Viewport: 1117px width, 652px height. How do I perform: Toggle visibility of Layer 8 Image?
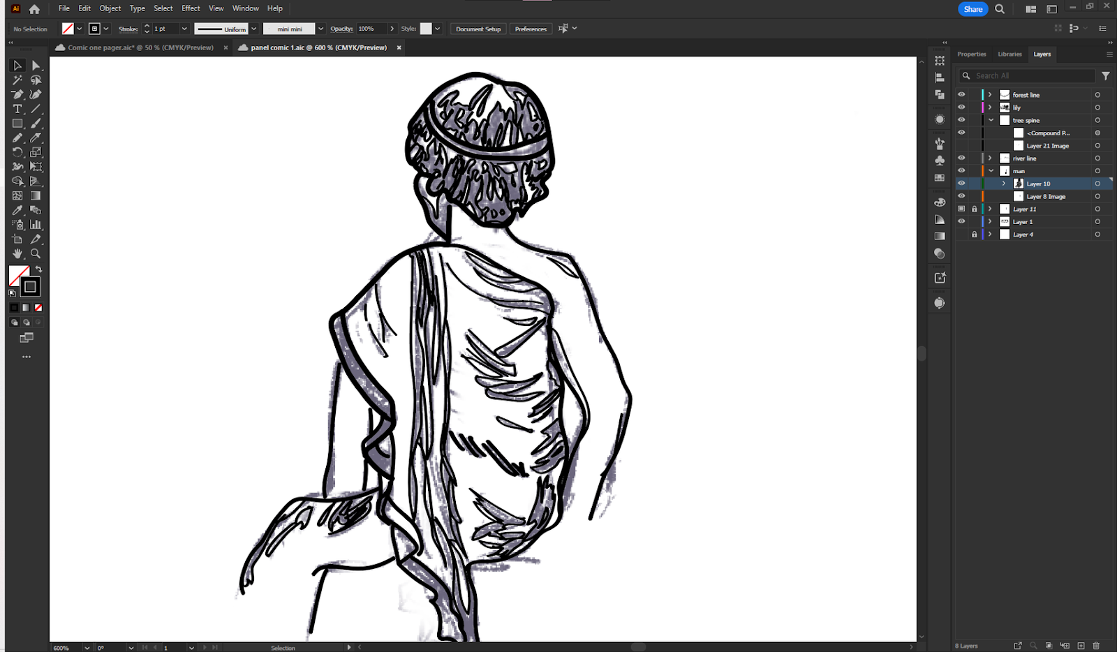coord(961,196)
